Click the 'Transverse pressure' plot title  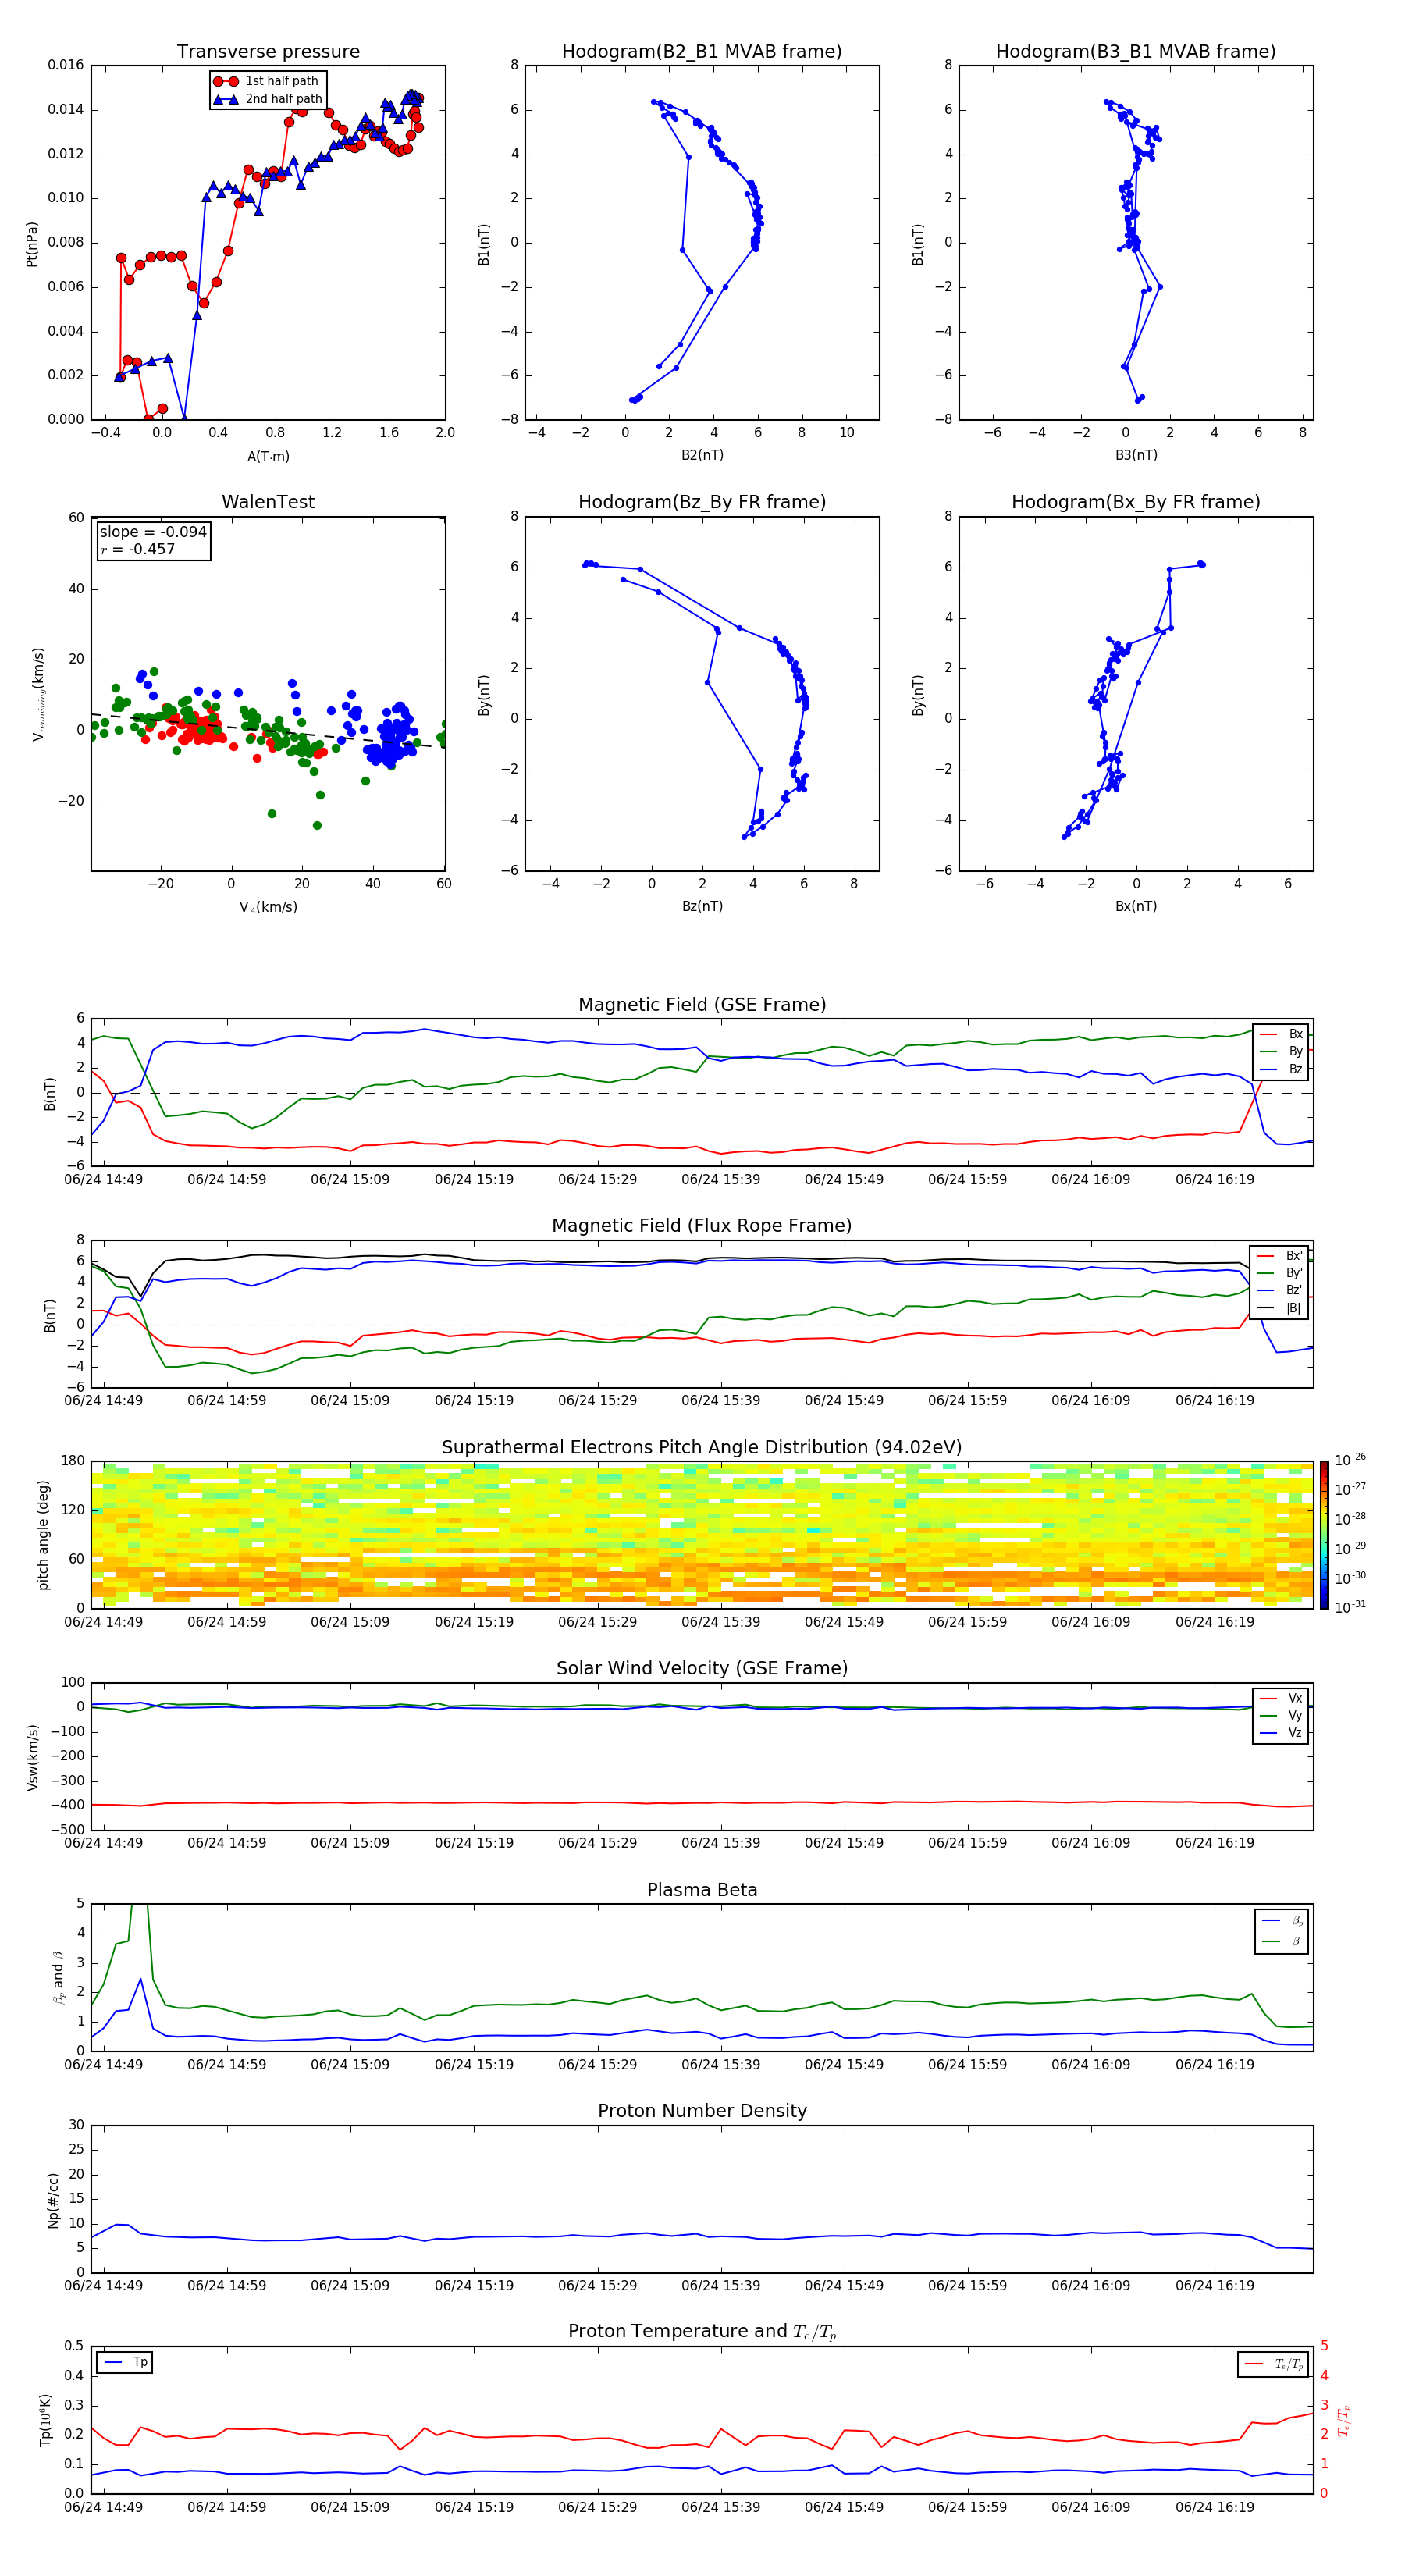(268, 51)
